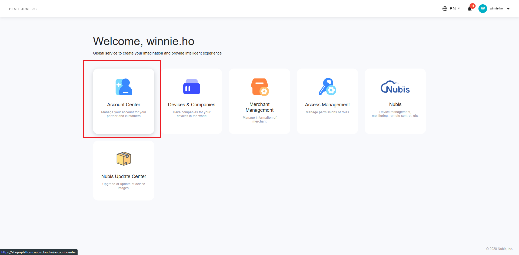The image size is (519, 255).
Task: Click 'Manage your account for your partner' description
Action: (x=124, y=114)
